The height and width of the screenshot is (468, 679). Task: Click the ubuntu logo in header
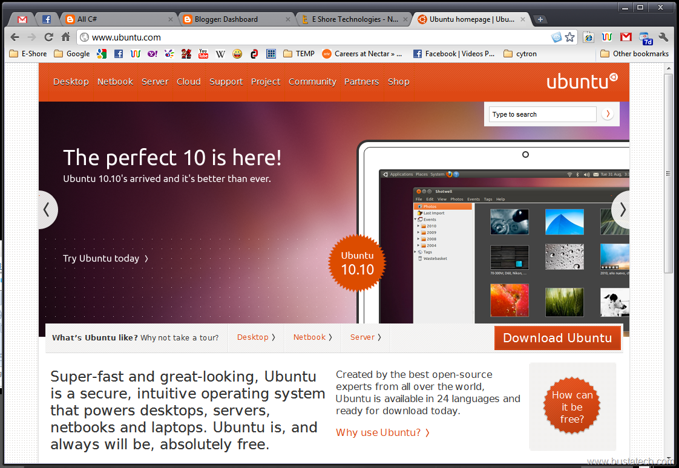[x=582, y=81]
